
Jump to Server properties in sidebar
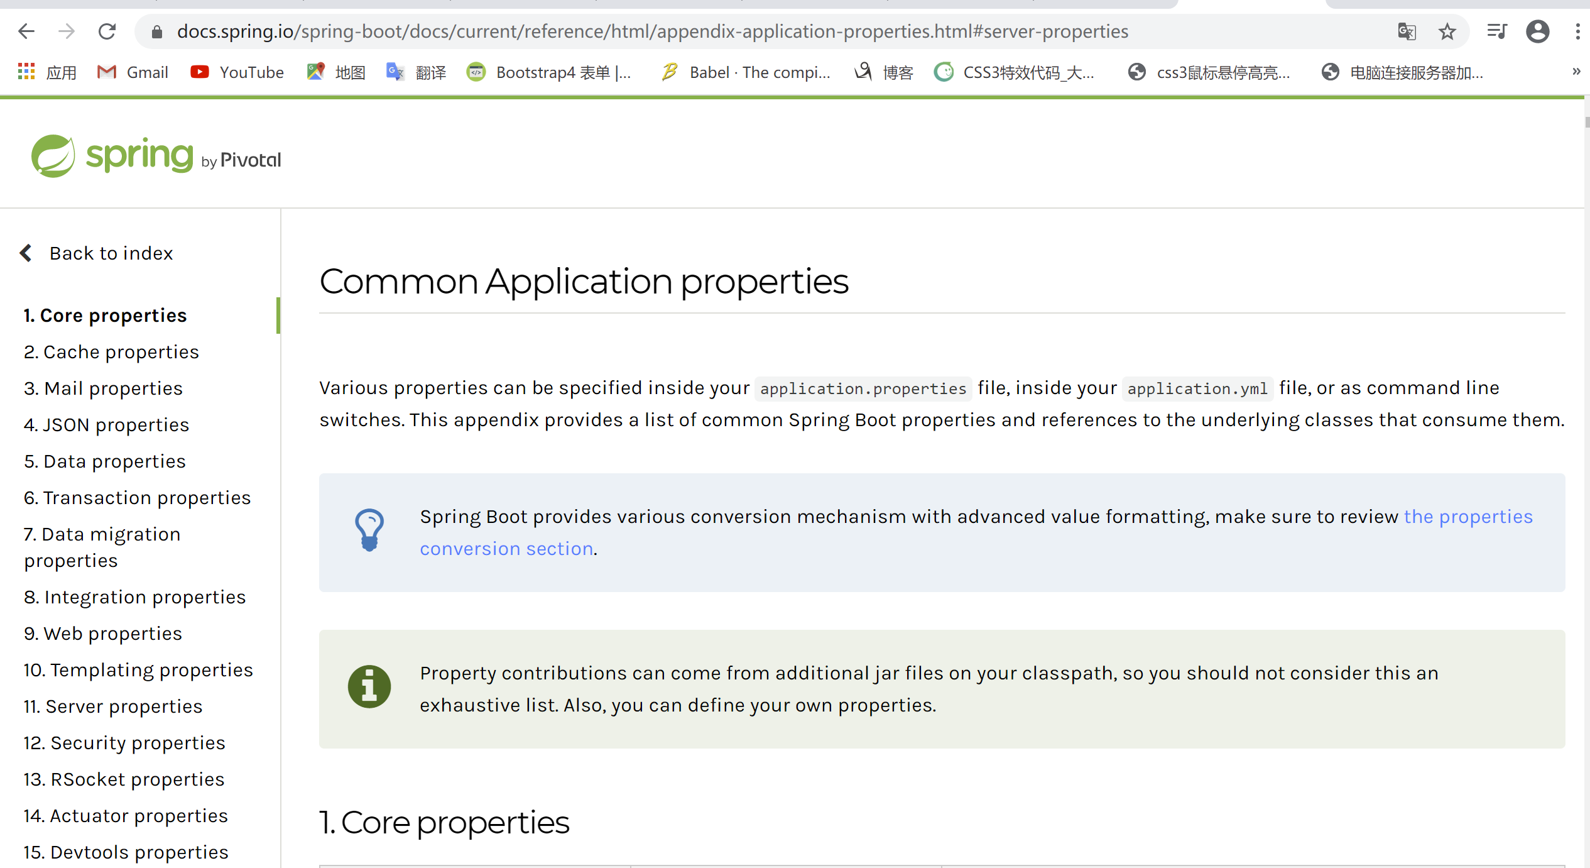[113, 706]
